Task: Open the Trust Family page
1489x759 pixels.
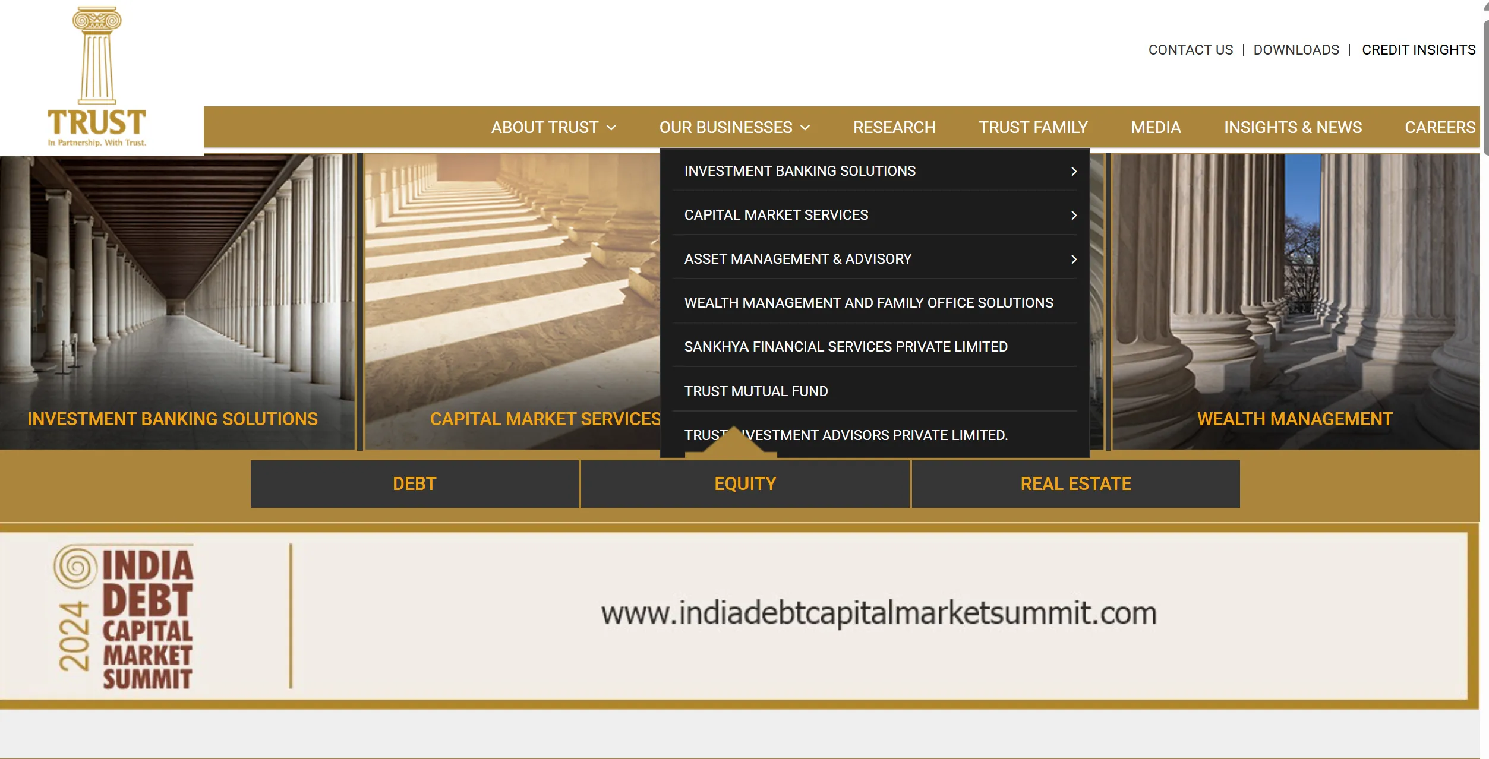Action: [x=1033, y=128]
